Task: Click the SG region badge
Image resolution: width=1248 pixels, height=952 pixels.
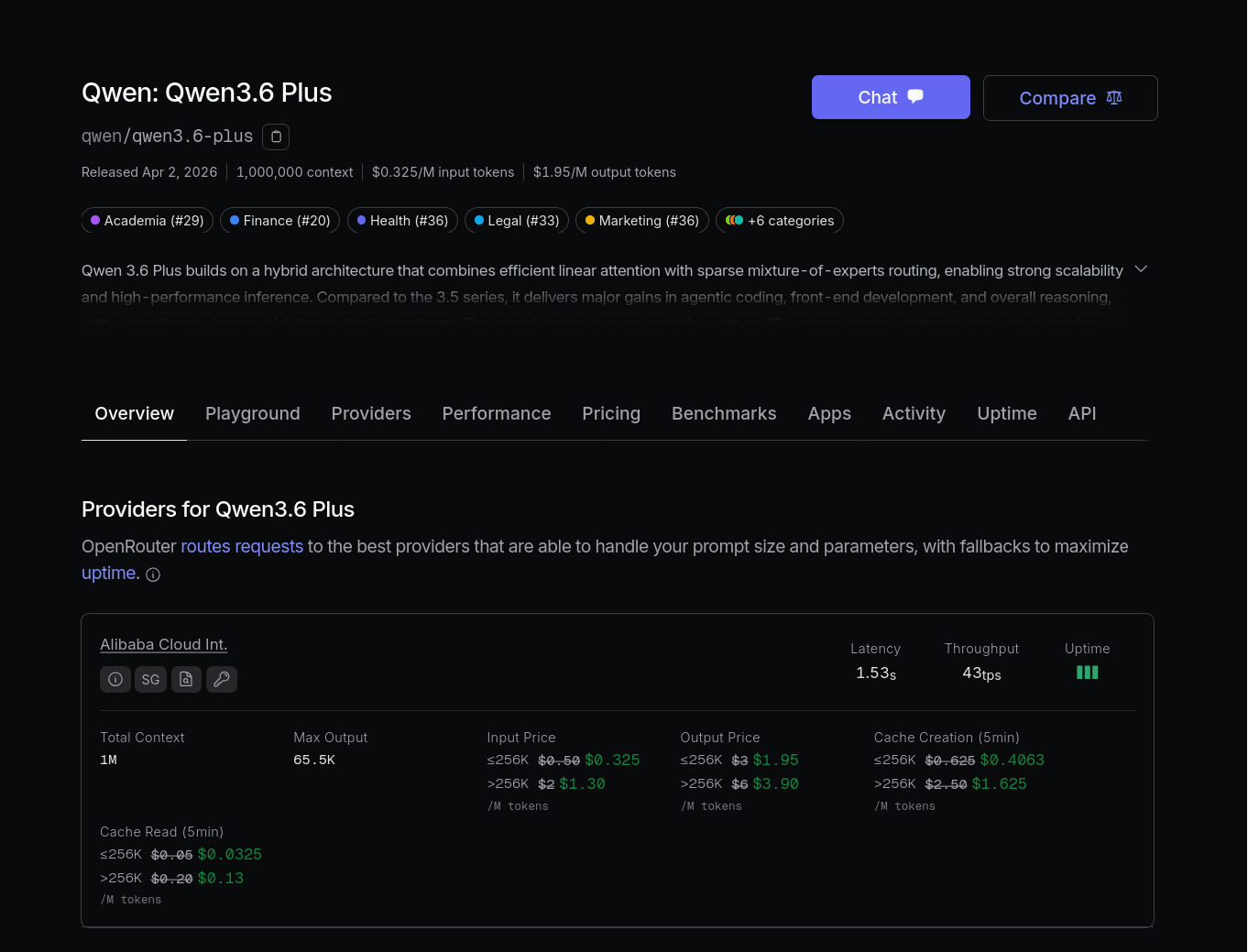Action: (150, 679)
